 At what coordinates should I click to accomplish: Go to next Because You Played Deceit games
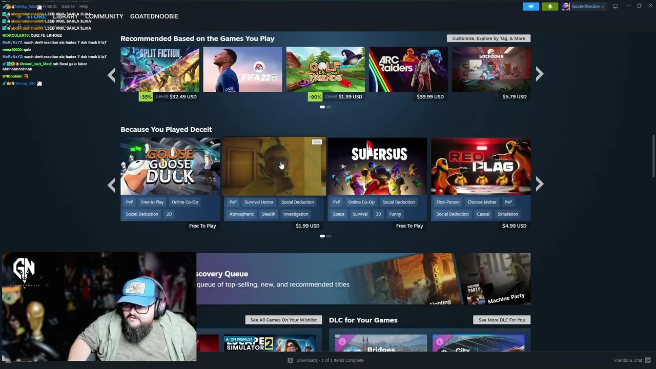tap(540, 184)
